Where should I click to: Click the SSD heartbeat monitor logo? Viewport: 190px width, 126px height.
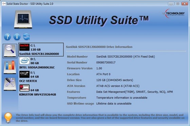pyautogui.click(x=23, y=19)
